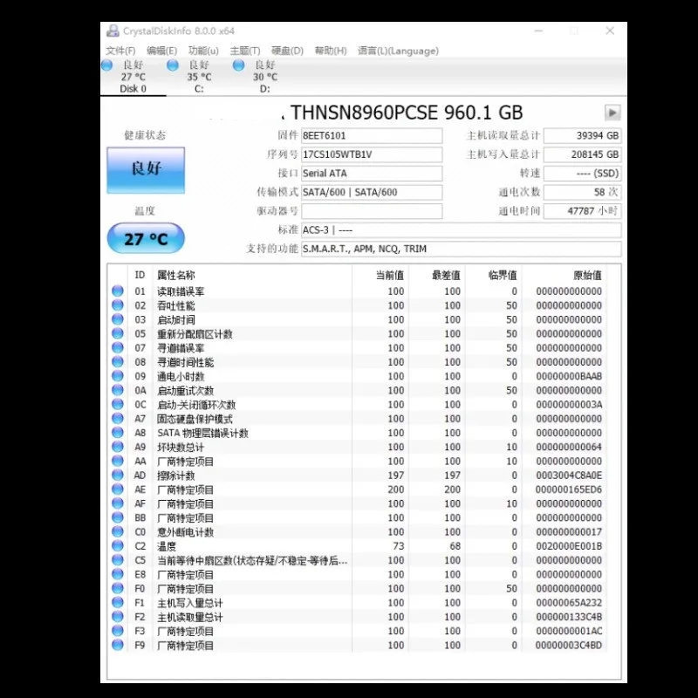The width and height of the screenshot is (698, 698).
Task: Click the 良好 health status button
Action: [146, 170]
